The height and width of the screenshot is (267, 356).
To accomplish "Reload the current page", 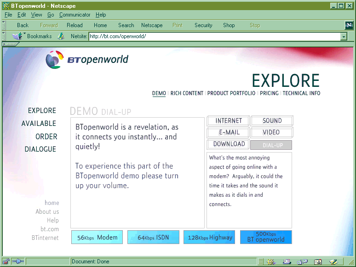I will (x=75, y=25).
